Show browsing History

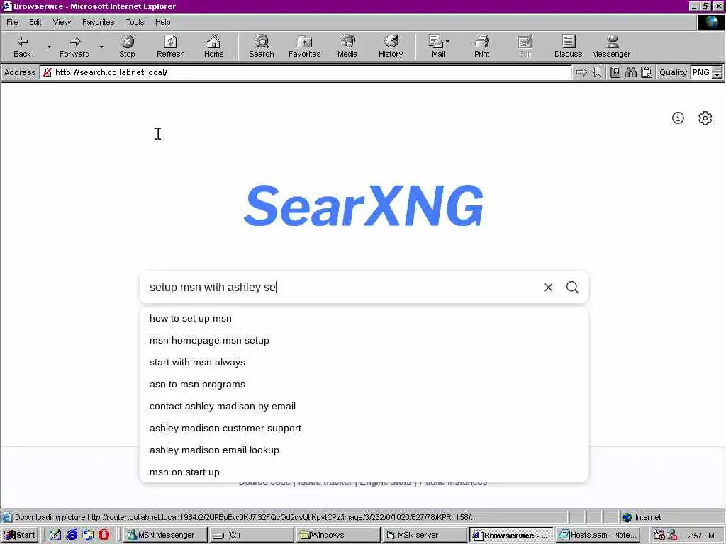point(391,46)
